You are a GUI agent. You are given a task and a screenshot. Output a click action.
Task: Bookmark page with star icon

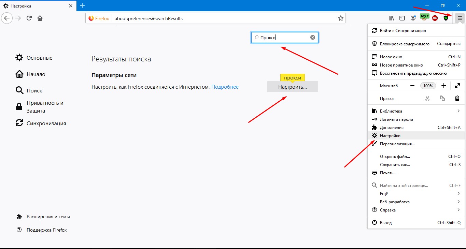click(340, 18)
